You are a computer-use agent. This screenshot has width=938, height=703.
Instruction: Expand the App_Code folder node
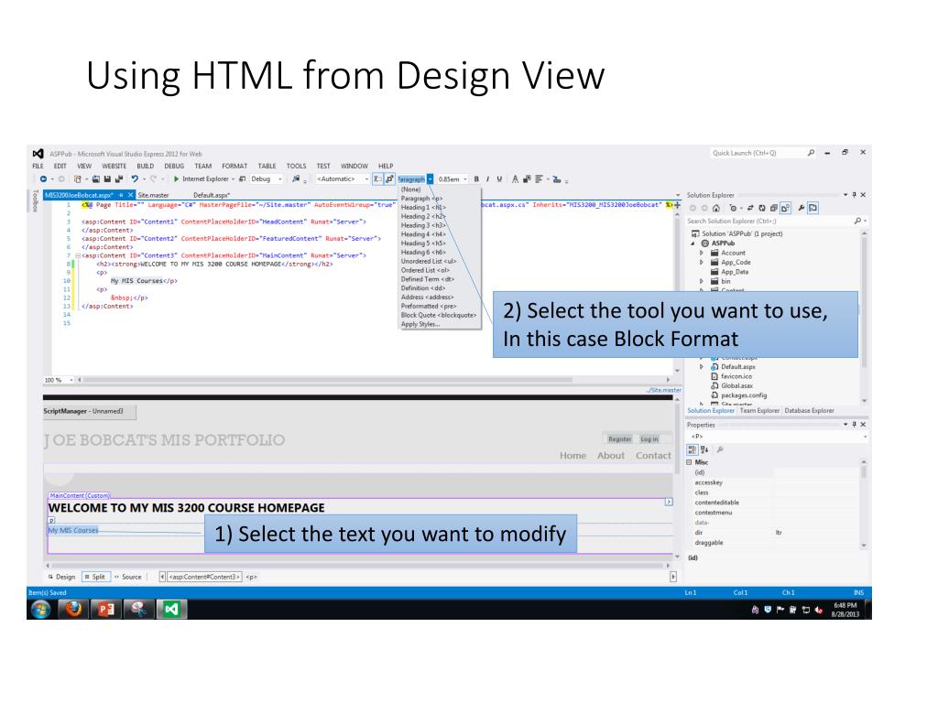(702, 263)
